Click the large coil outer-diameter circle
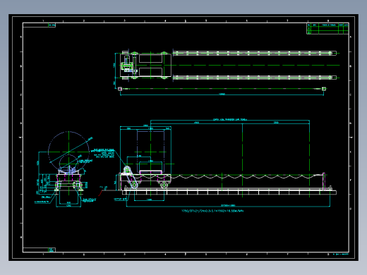Viewport: 367px width, 275px height. tap(68, 152)
